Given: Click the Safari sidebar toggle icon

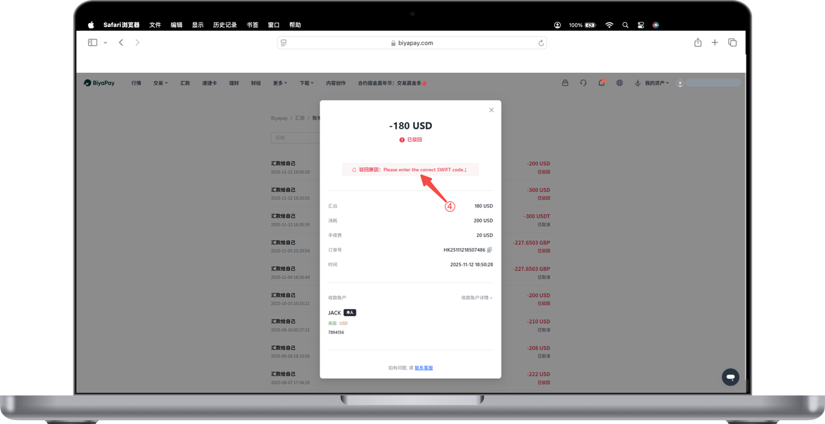Looking at the screenshot, I should pyautogui.click(x=93, y=43).
